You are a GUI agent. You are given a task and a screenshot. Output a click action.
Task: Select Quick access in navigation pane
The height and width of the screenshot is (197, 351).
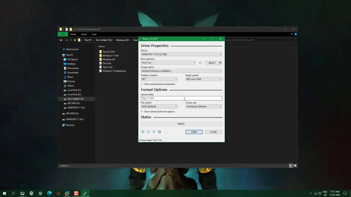[72, 49]
